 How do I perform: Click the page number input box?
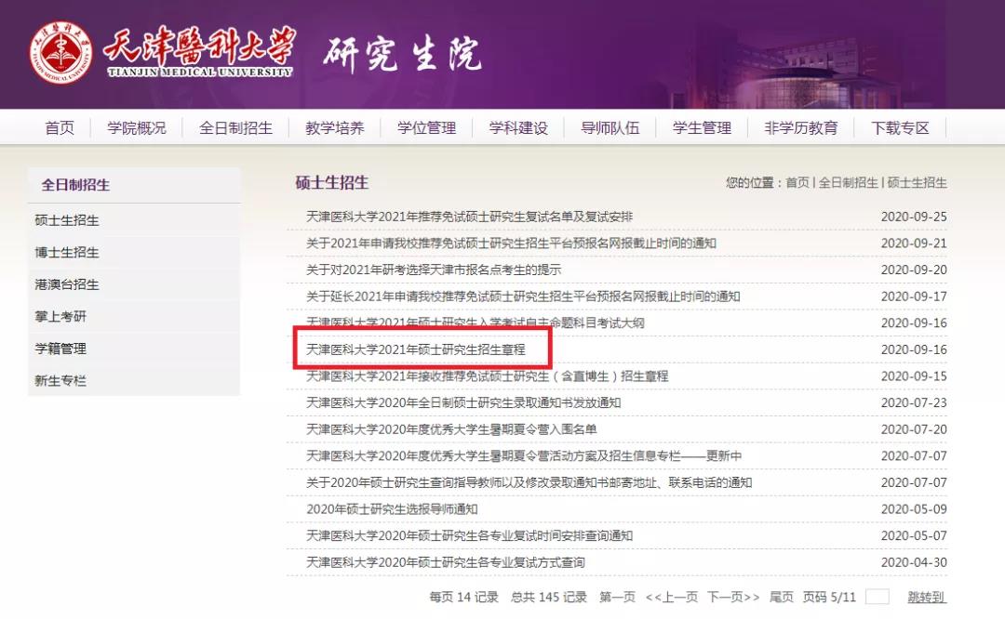pyautogui.click(x=877, y=597)
